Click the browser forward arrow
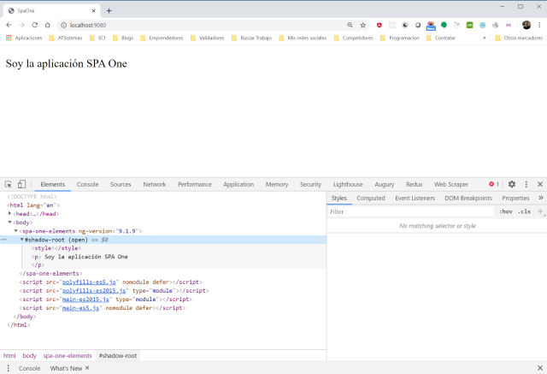The width and height of the screenshot is (547, 374). click(x=21, y=25)
